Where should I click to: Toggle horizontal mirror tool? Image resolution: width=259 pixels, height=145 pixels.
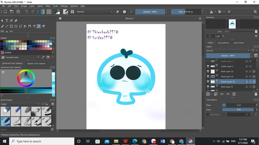[x=211, y=12]
